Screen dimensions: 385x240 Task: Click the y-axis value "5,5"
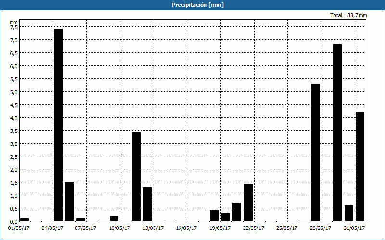pos(14,79)
